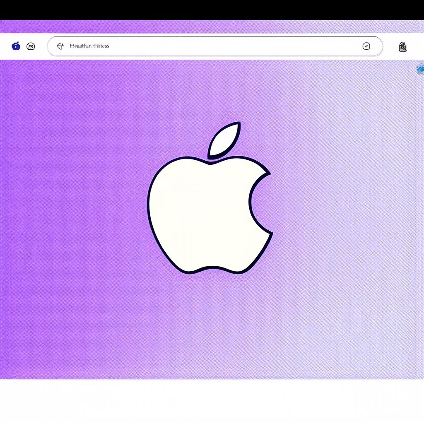This screenshot has height=424, width=424.
Task: Click the round icon inside search bar right
Action: coord(366,46)
